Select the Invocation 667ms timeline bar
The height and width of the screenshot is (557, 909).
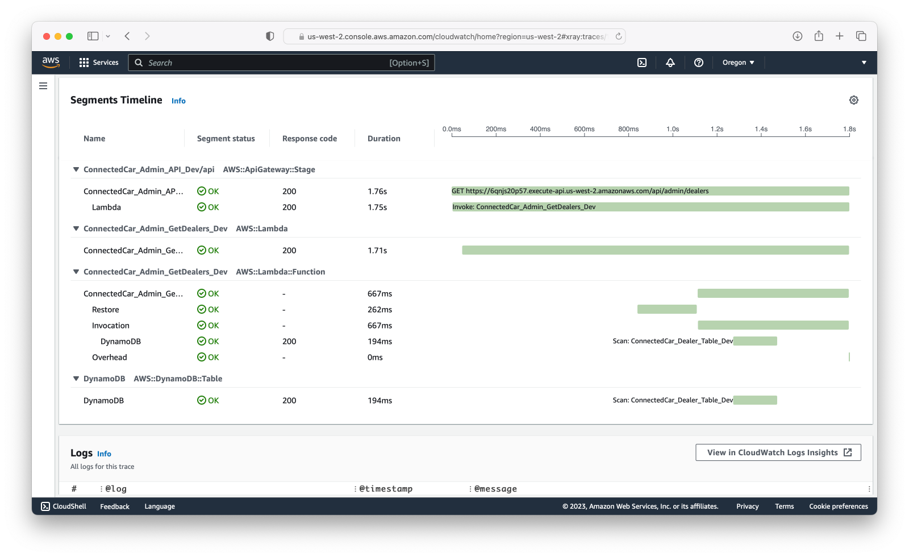[x=773, y=325]
